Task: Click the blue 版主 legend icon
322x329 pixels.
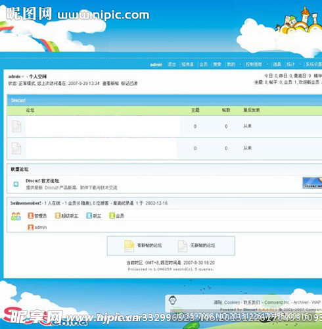Action: pos(89,216)
